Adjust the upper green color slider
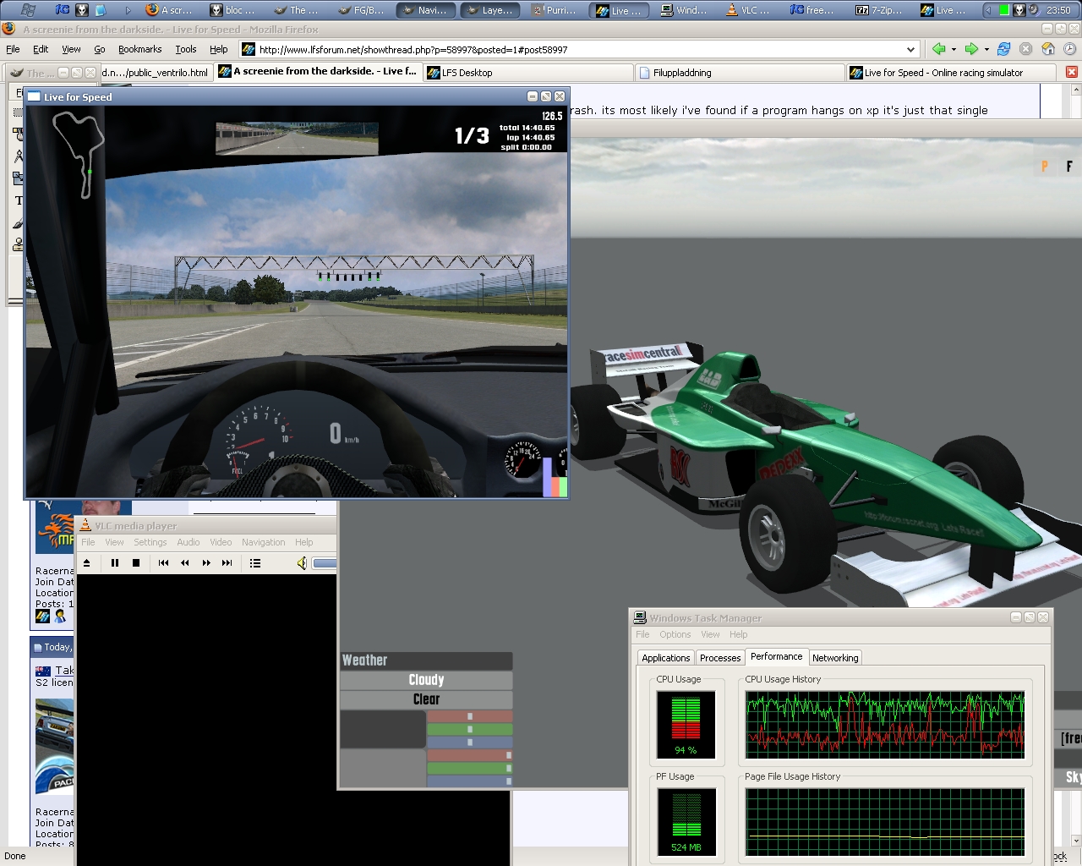The height and width of the screenshot is (866, 1082). 470,729
